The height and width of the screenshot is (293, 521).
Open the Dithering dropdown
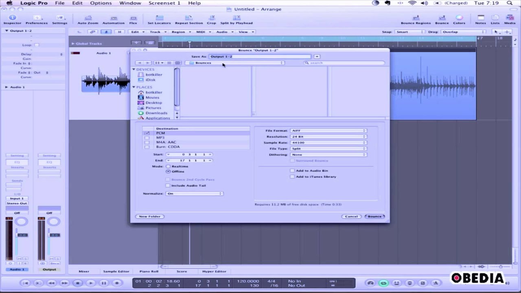coord(328,155)
